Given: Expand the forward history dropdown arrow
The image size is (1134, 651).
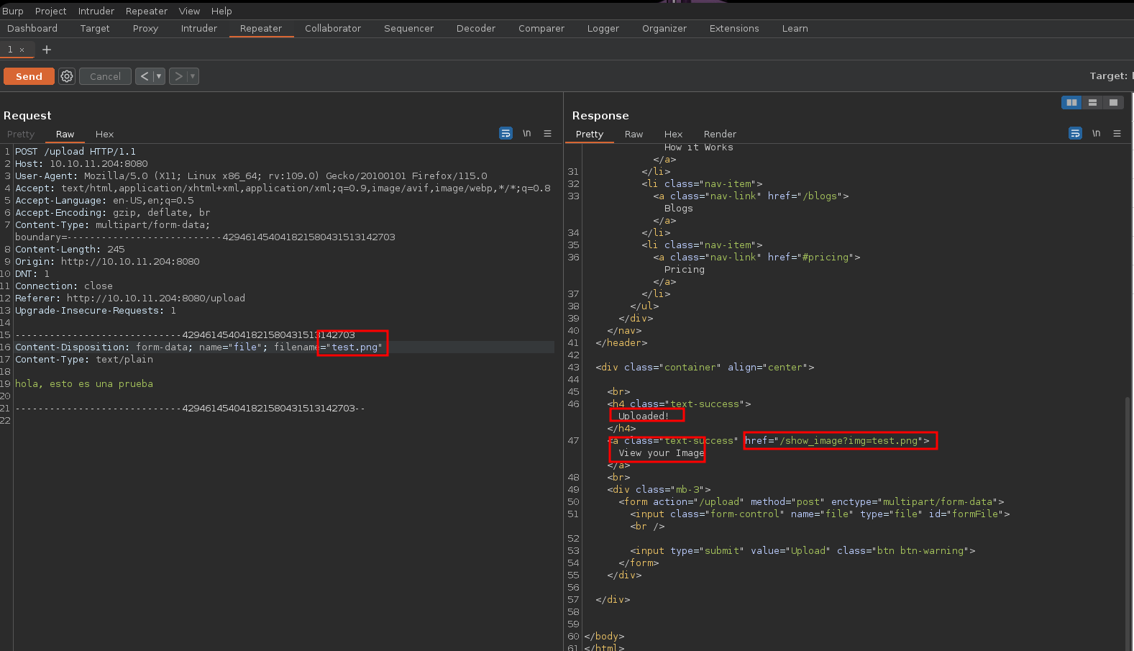Looking at the screenshot, I should [x=193, y=76].
